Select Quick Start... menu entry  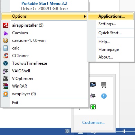click(x=110, y=33)
